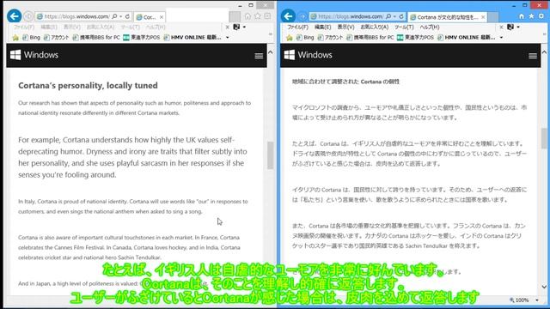Click Windows logo in right page header
This screenshot has height=309, width=550.
coord(290,55)
